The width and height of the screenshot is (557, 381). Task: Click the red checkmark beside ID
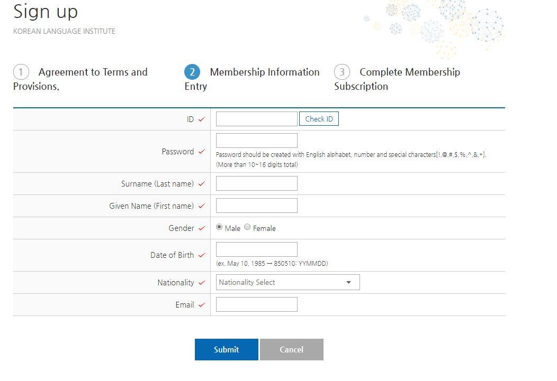pos(201,119)
